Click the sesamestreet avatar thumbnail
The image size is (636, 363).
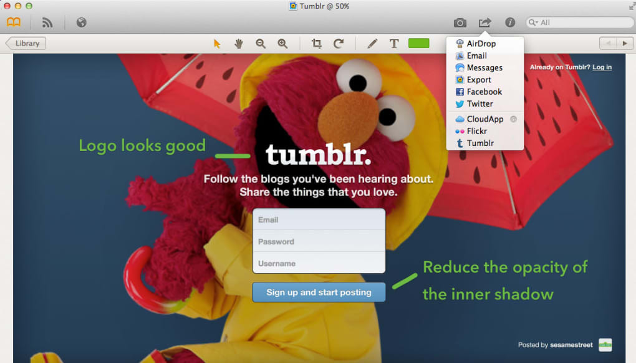pyautogui.click(x=605, y=345)
